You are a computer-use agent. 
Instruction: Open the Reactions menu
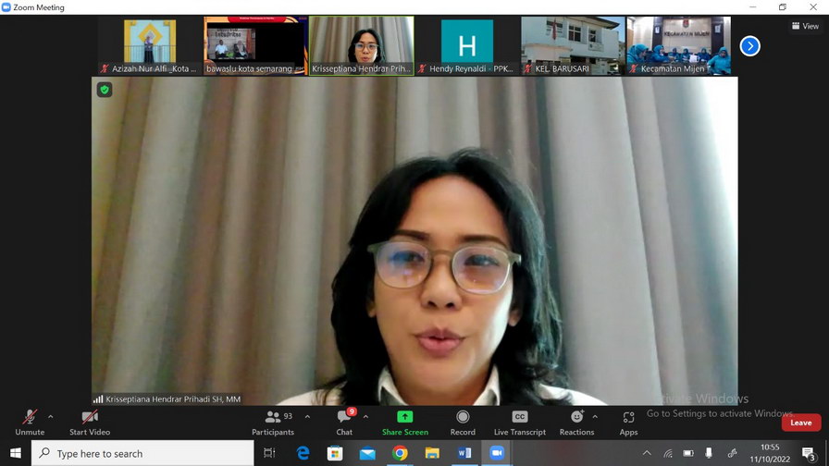pyautogui.click(x=576, y=423)
